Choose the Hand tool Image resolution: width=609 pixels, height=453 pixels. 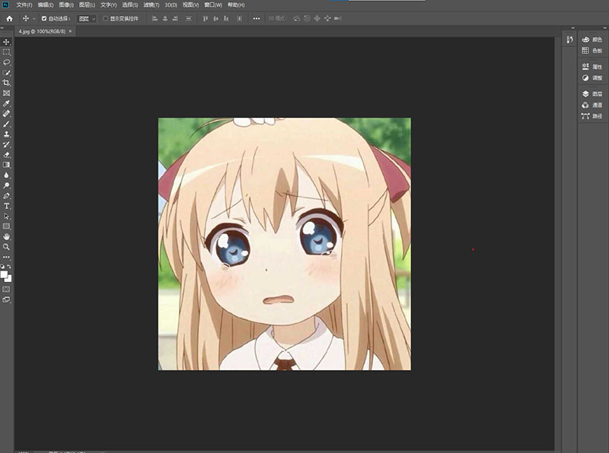[7, 237]
